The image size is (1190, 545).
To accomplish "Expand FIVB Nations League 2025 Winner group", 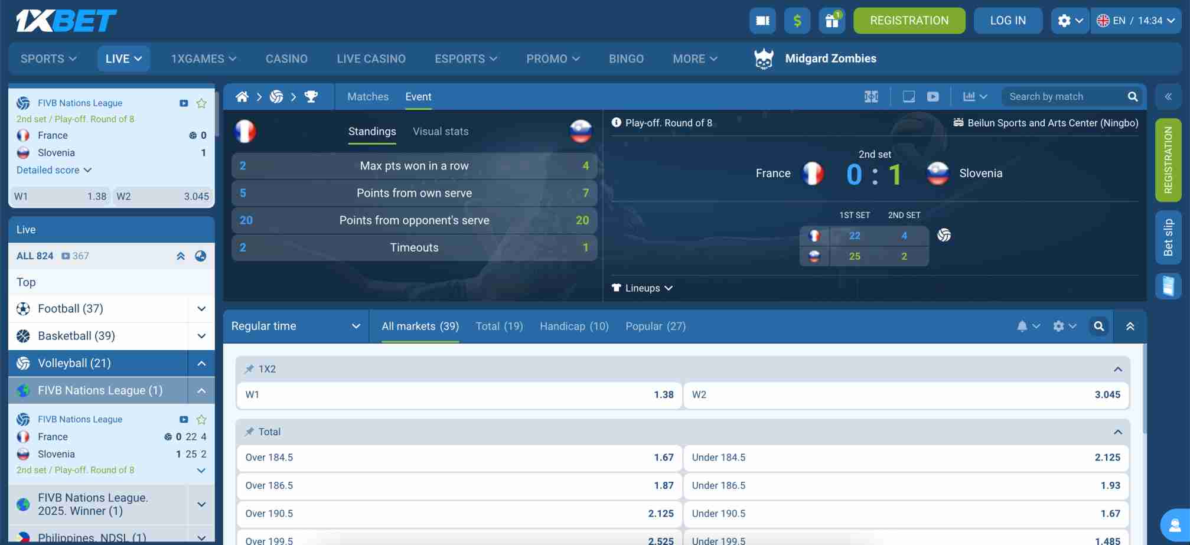I will coord(201,504).
